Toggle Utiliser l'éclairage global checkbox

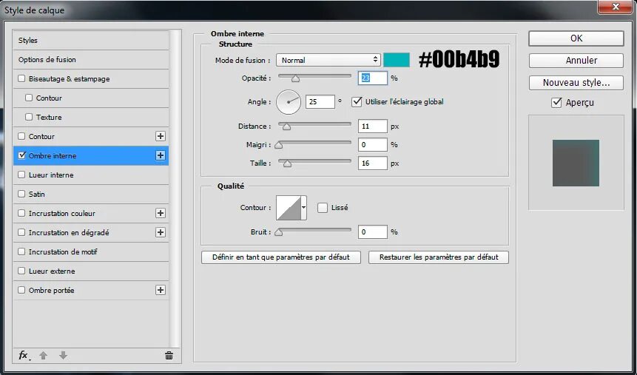point(357,101)
